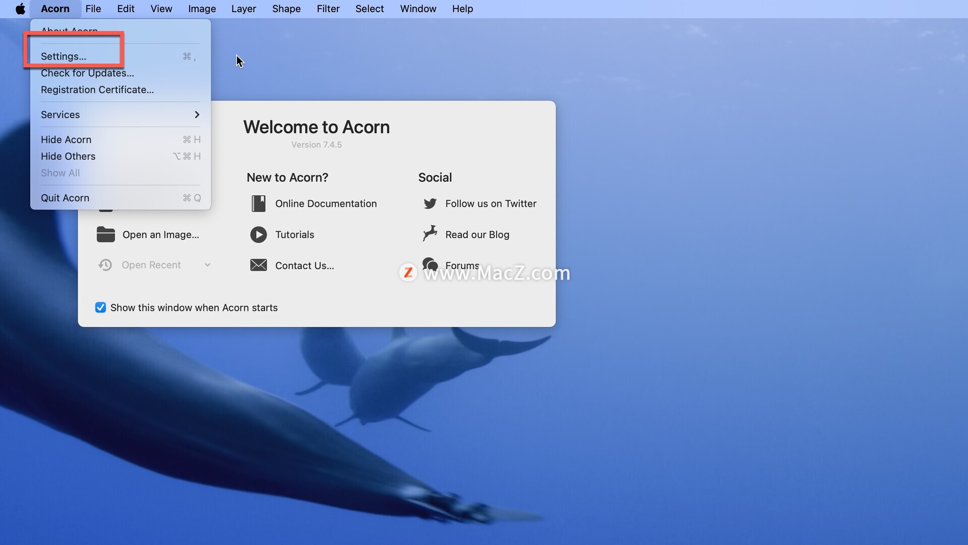Click the blog deer icon

(430, 234)
